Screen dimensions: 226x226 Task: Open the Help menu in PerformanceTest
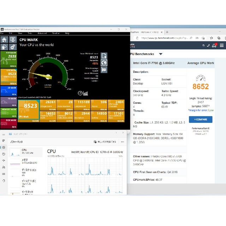[67, 33]
